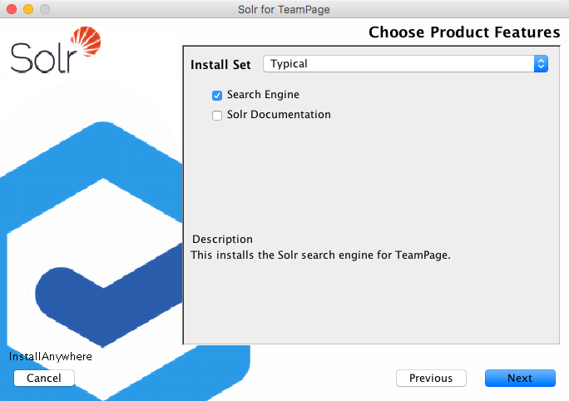Viewport: 569px width, 401px height.
Task: Enable the Solr Documentation checkbox
Action: point(217,116)
